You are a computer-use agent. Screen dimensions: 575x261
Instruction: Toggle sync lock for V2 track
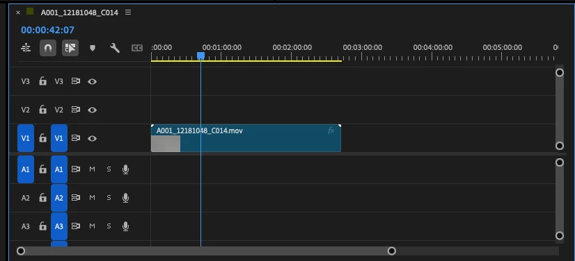click(x=76, y=110)
